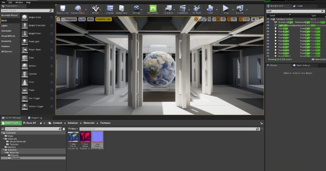Collapse the Solarium folder in tree
This screenshot has width=326, height=171.
click(x=4, y=150)
